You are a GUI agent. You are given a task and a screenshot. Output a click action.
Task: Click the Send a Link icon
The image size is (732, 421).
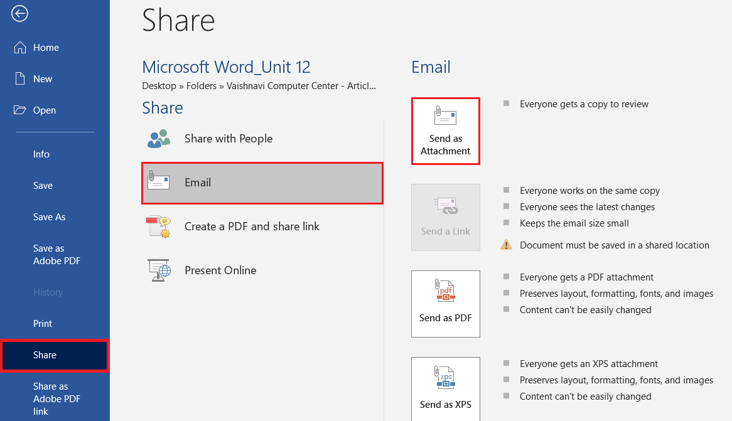coord(446,206)
